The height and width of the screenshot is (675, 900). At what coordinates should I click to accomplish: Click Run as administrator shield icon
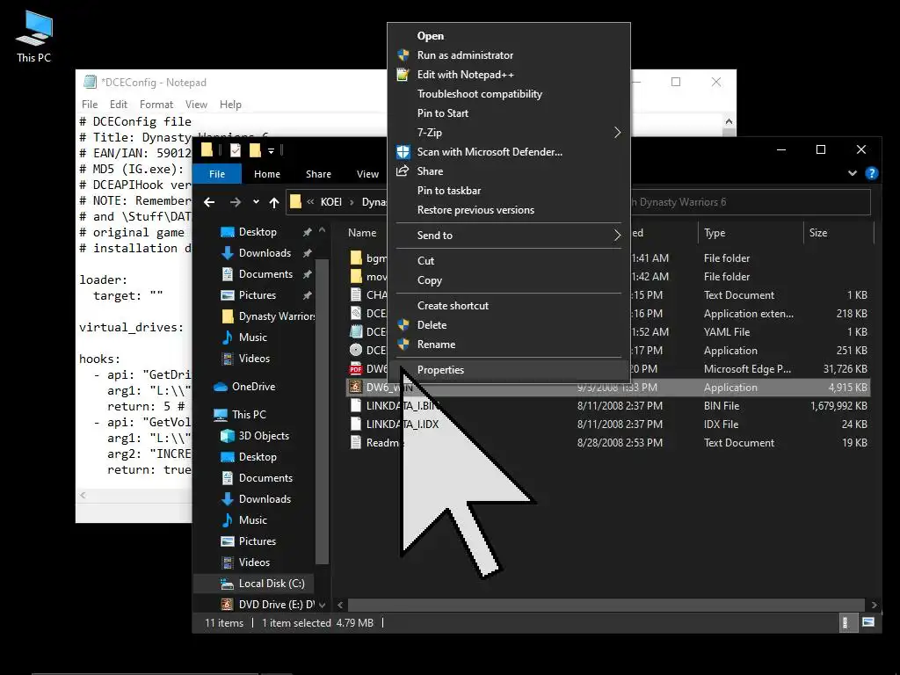403,55
